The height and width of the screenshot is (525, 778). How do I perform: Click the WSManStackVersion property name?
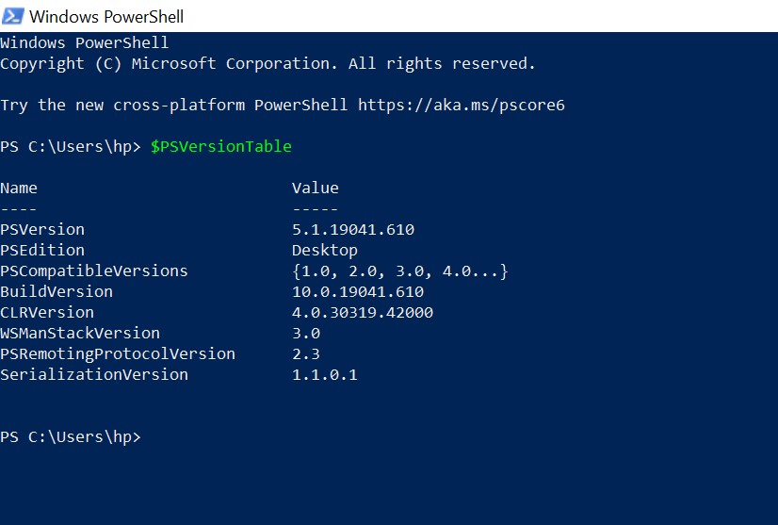(80, 334)
